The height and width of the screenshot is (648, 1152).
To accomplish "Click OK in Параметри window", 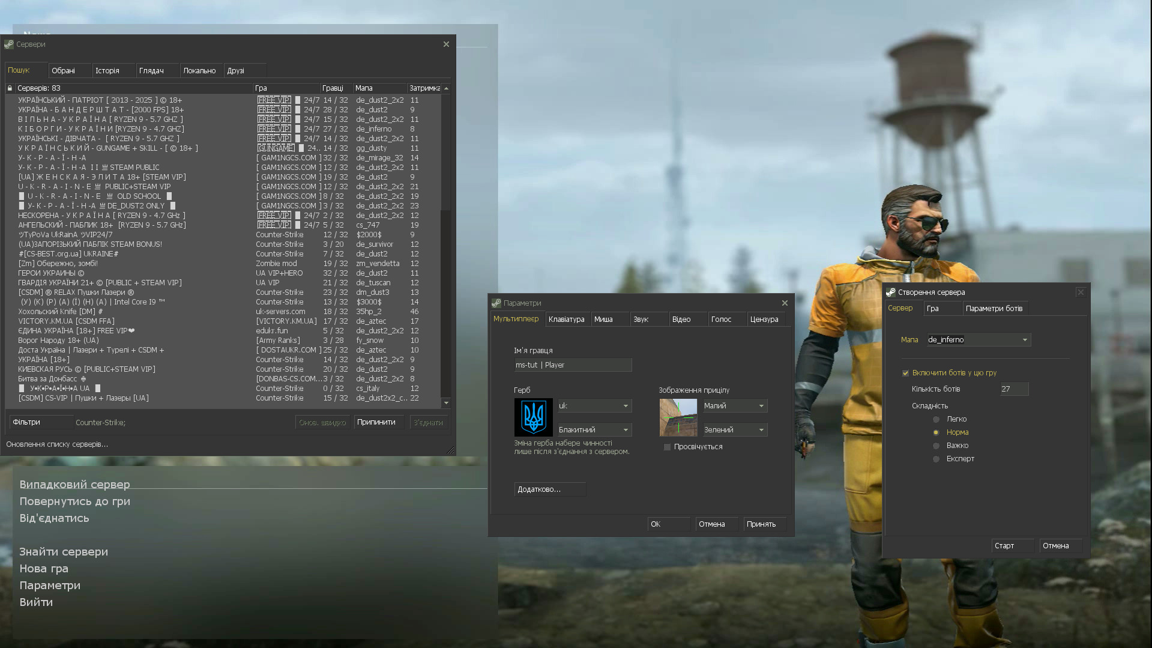I will (669, 524).
